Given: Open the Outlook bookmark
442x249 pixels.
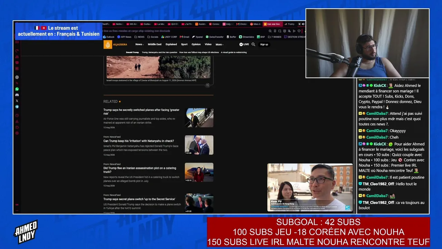Looking at the screenshot, I should [108, 37].
